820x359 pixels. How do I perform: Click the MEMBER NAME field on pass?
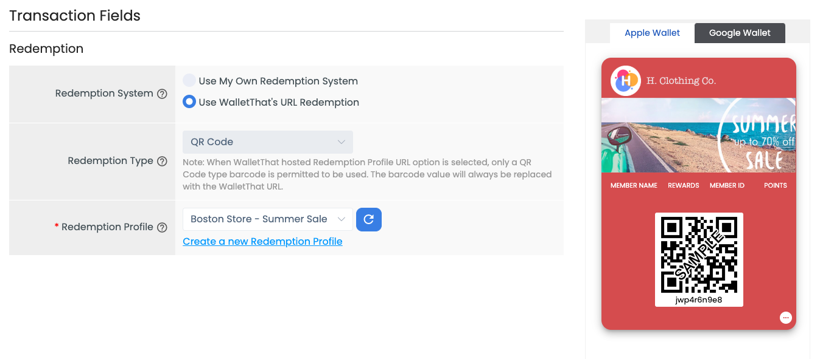point(634,185)
